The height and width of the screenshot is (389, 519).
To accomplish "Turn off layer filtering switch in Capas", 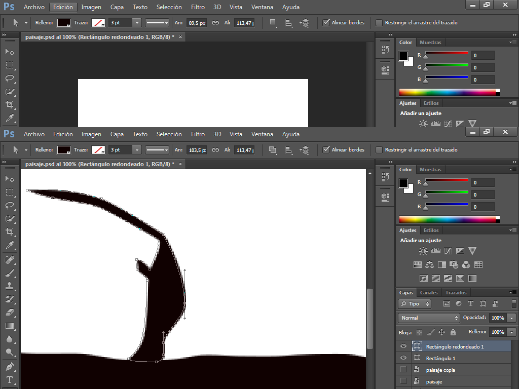I will click(x=514, y=304).
